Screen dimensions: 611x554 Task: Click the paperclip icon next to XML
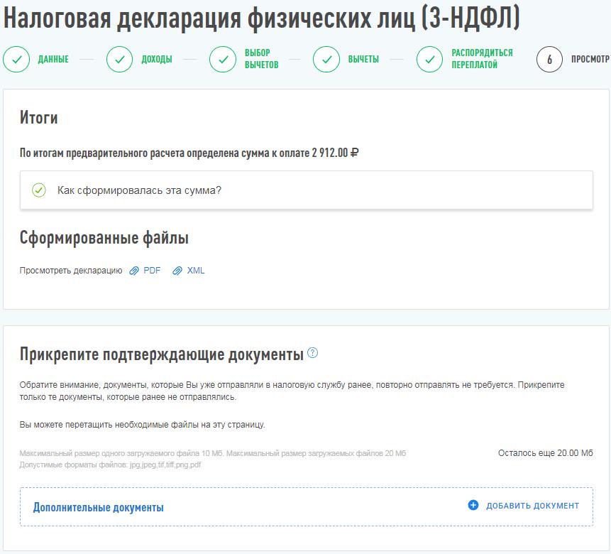pos(177,271)
